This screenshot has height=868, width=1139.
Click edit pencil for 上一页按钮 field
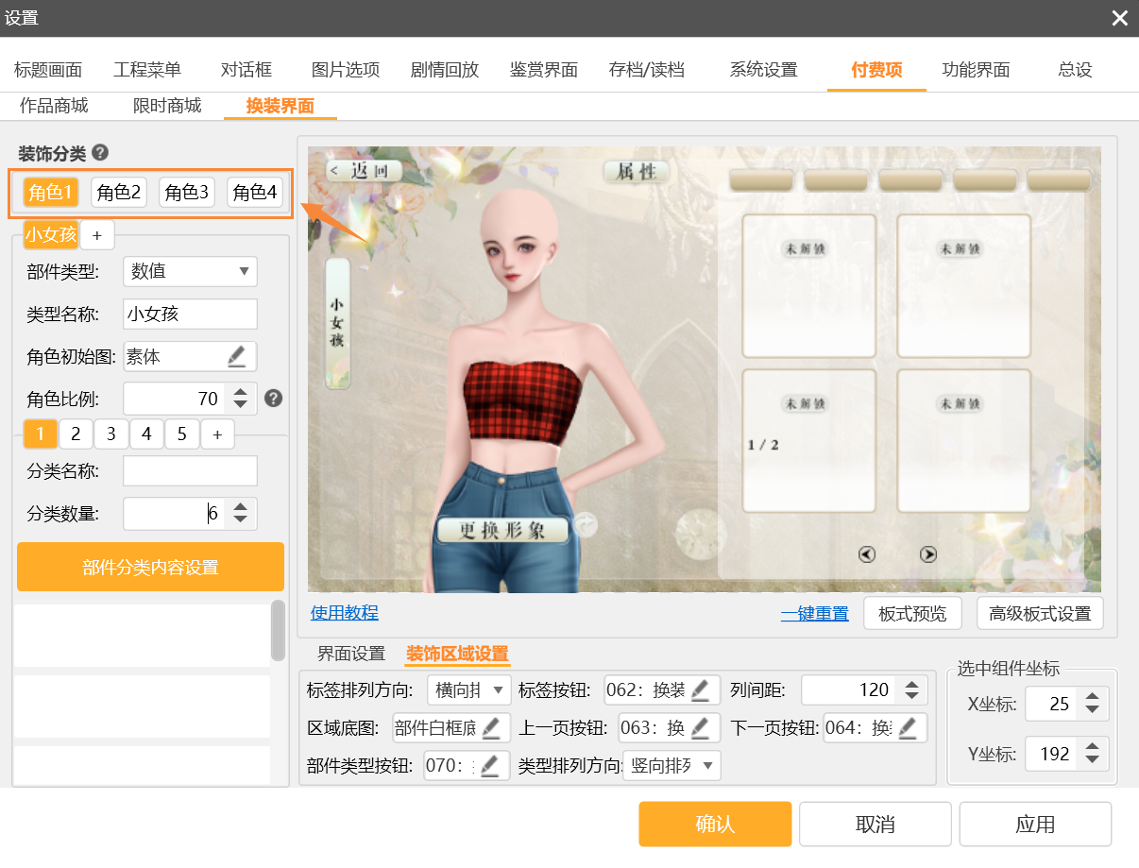click(700, 727)
